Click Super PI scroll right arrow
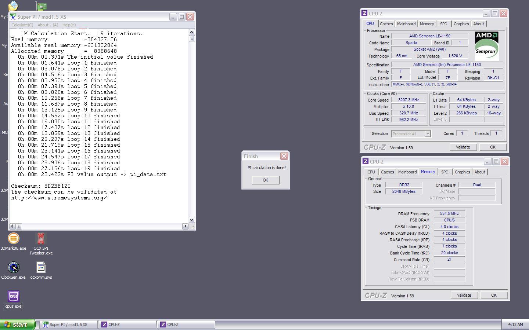Screen dimensions: 529x330 click(185, 226)
